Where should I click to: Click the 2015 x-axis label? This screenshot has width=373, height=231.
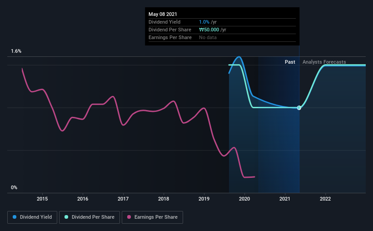42,199
